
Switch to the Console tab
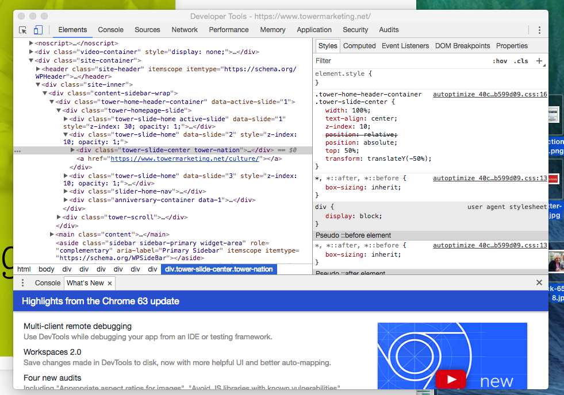tap(110, 30)
